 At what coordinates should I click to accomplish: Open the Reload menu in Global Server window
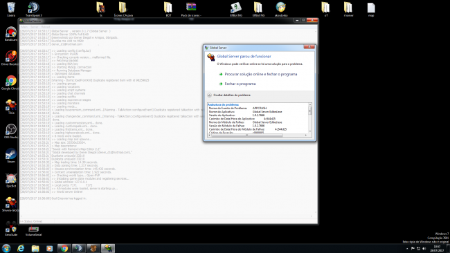pos(45,27)
